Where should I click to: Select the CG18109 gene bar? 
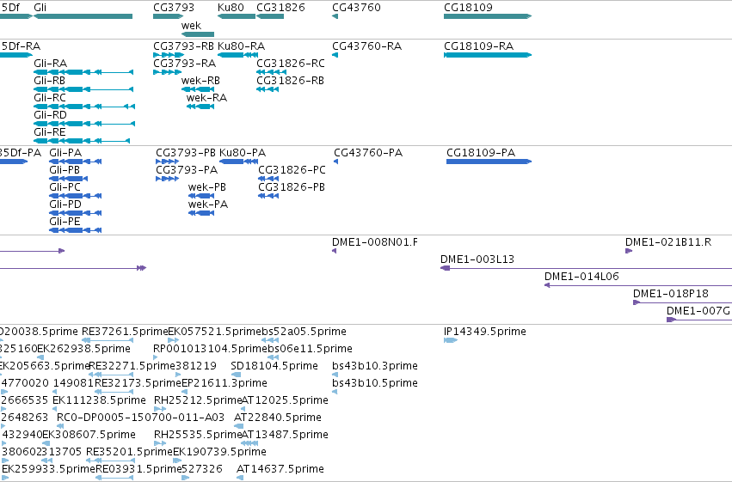tap(488, 16)
